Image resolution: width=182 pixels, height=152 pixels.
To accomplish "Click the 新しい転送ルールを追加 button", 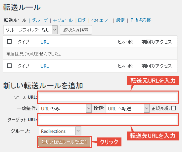I will click(64, 142).
